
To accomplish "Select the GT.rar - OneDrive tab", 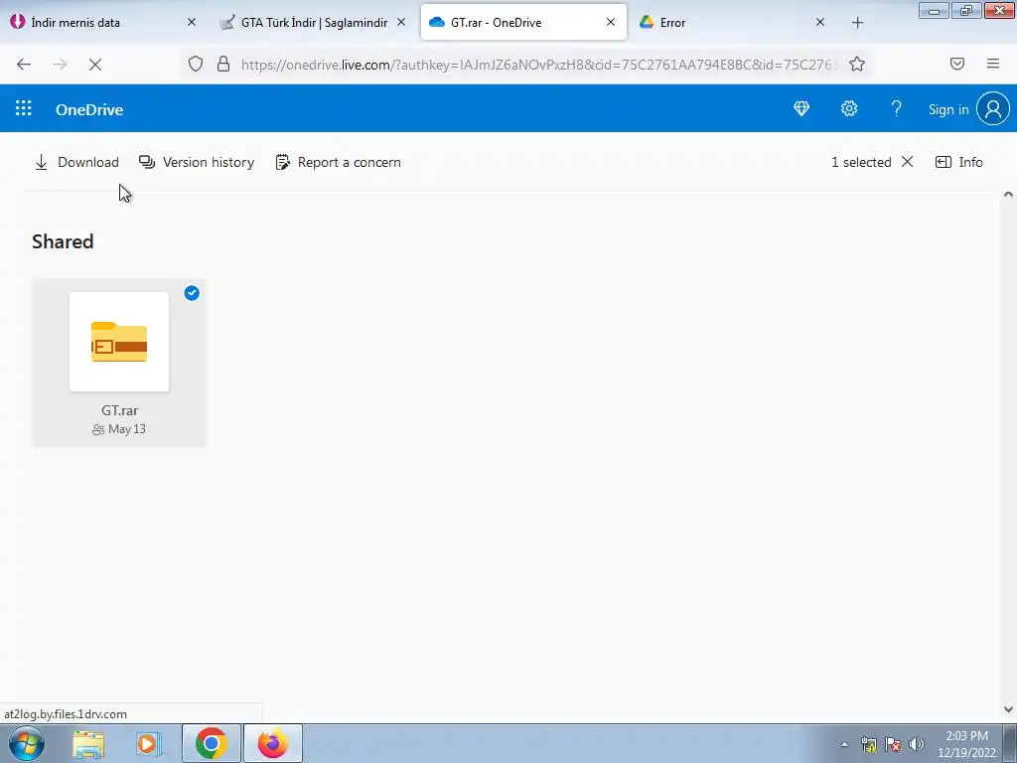I will (x=523, y=22).
